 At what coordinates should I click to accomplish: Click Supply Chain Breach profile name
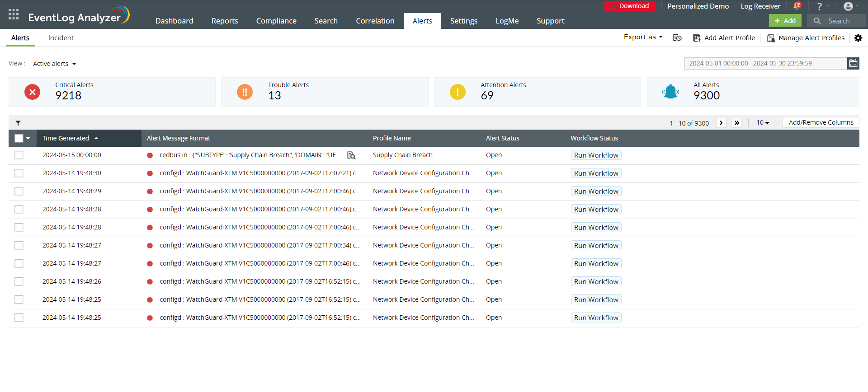pyautogui.click(x=402, y=155)
